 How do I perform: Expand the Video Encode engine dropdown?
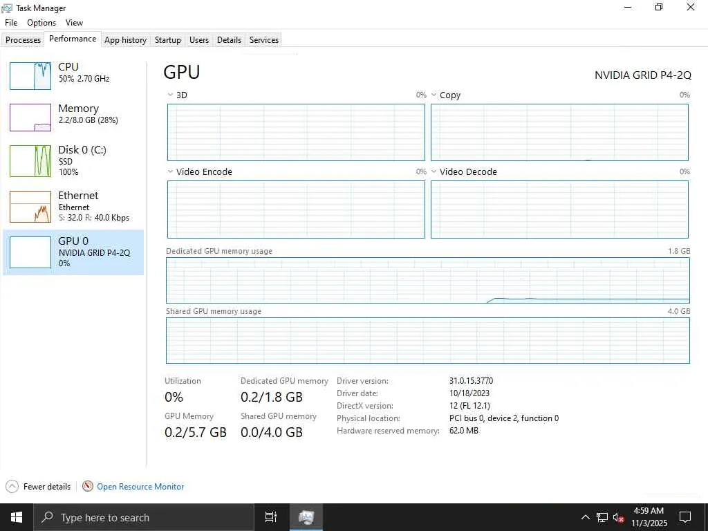[170, 171]
